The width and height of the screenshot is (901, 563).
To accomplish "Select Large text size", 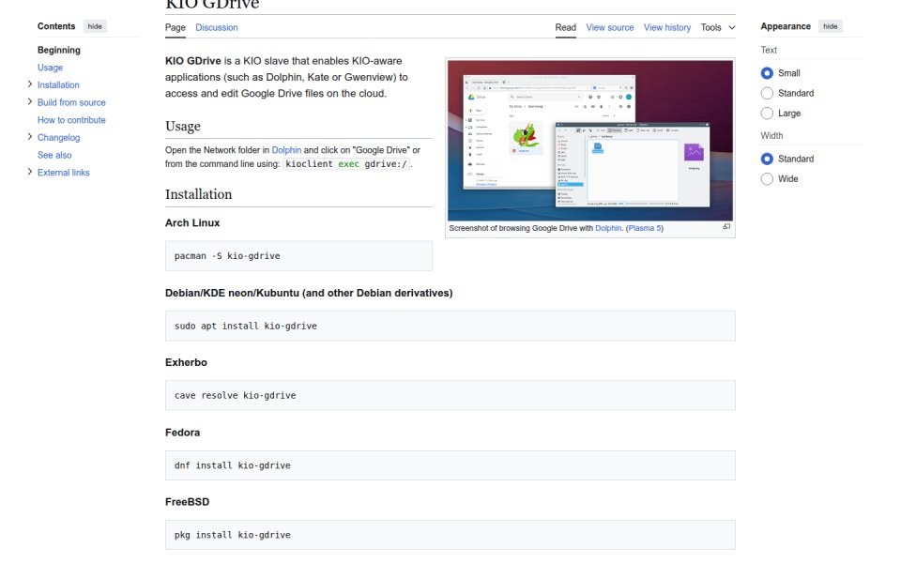I will 767,114.
